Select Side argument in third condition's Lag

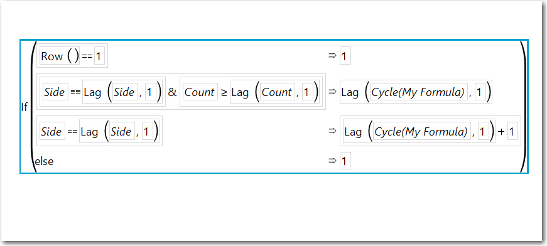[122, 132]
